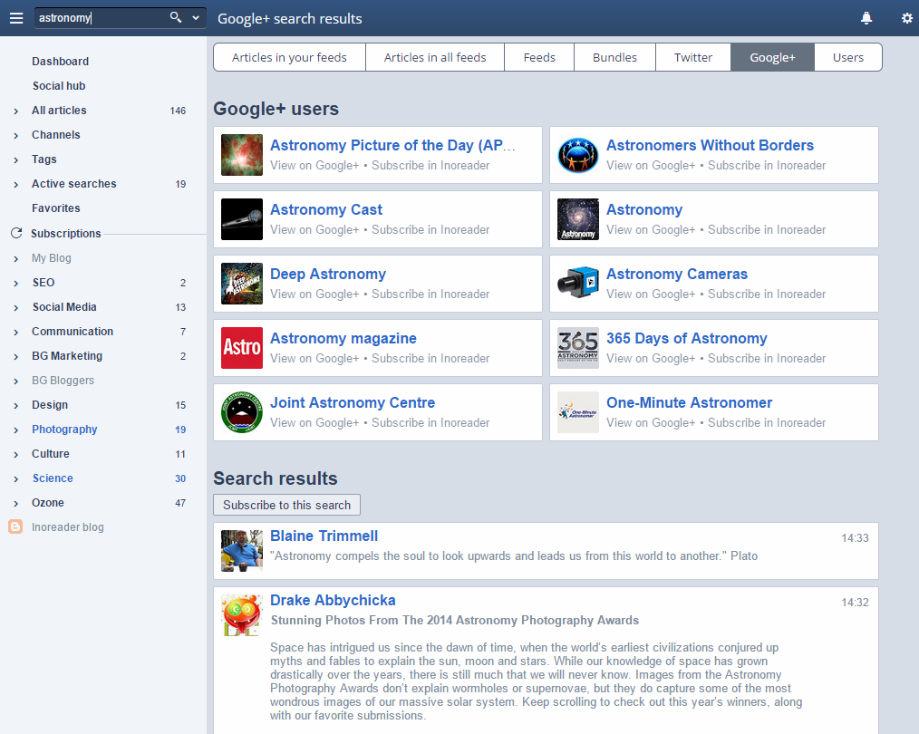The image size is (919, 734).
Task: Open Favorites in the sidebar
Action: coord(56,208)
